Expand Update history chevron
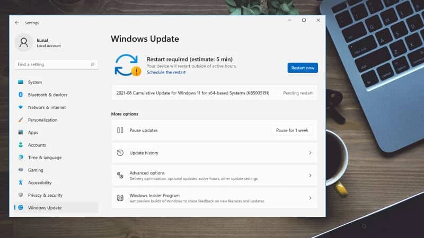This screenshot has height=238, width=424. 310,153
